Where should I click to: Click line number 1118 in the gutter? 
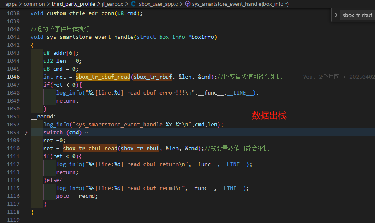[x=13, y=212]
